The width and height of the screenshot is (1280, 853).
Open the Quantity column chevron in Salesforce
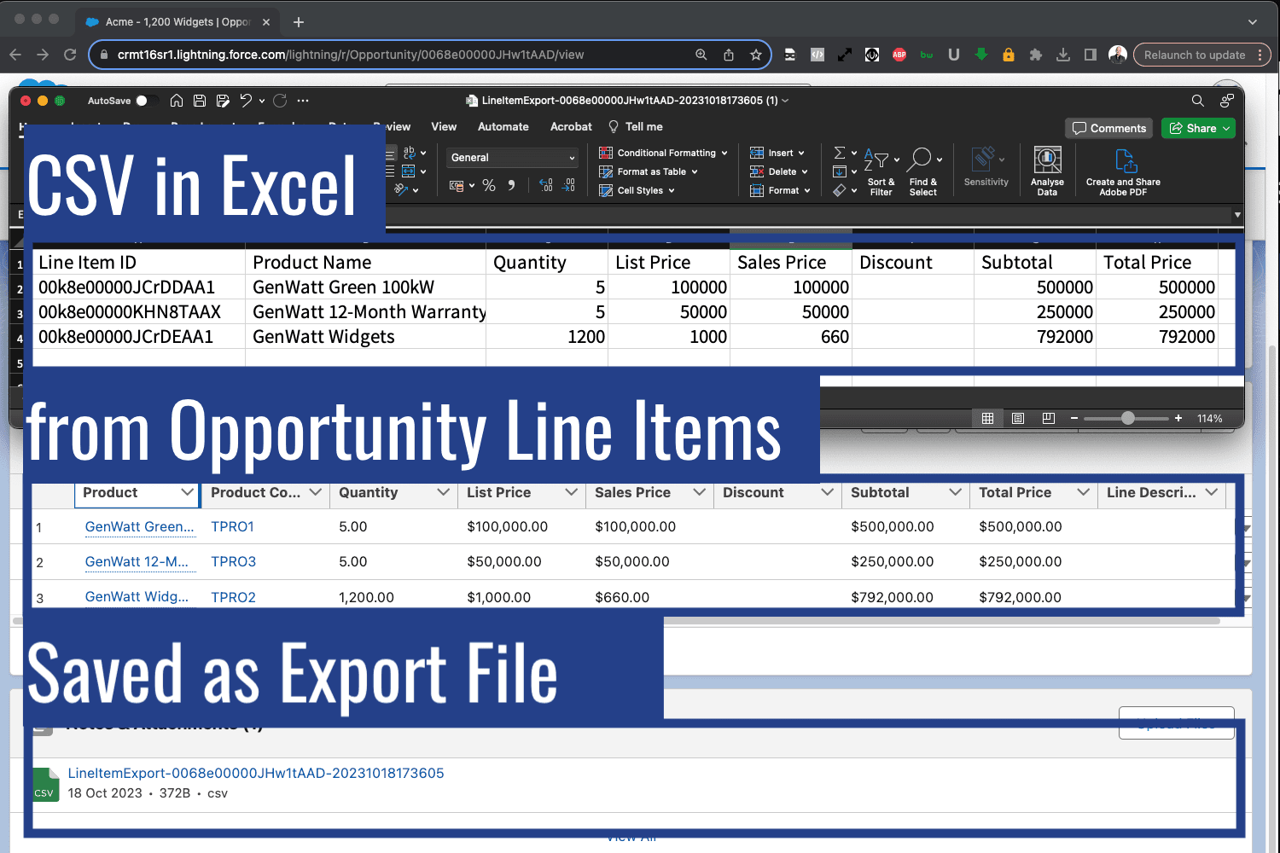443,492
